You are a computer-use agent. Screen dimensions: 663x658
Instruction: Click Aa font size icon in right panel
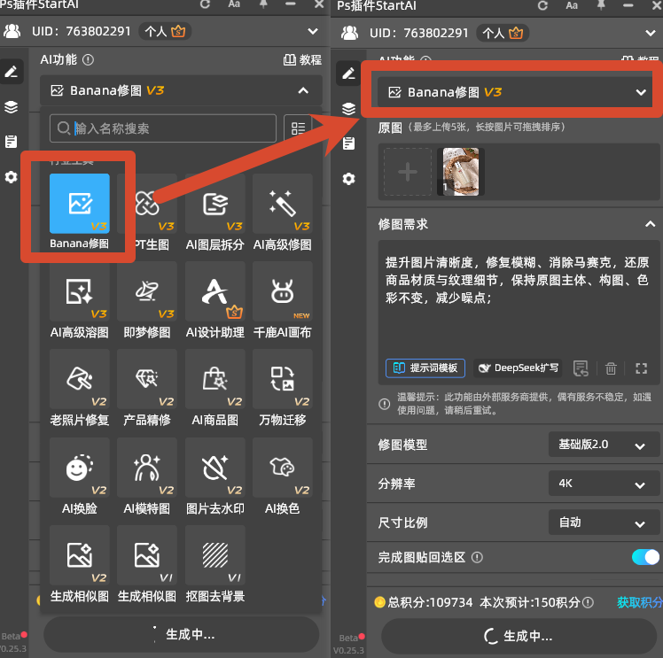click(x=572, y=5)
